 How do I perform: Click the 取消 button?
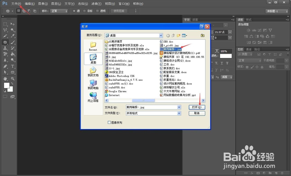197,113
